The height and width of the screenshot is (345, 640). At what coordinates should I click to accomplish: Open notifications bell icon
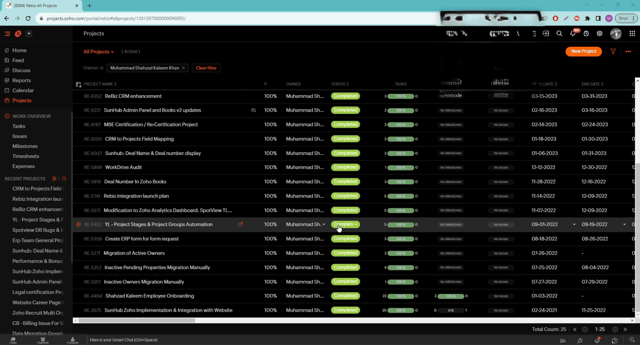(x=573, y=34)
